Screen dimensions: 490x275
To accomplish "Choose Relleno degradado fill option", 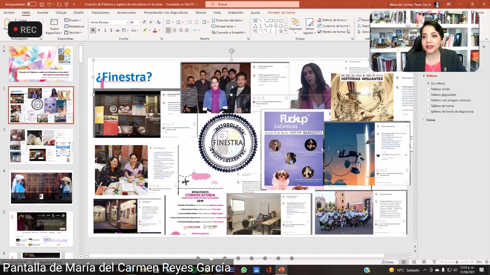I will (428, 95).
